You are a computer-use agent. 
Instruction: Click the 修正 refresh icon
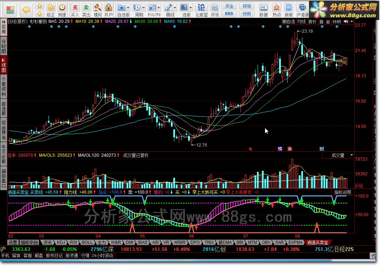coord(51,7)
